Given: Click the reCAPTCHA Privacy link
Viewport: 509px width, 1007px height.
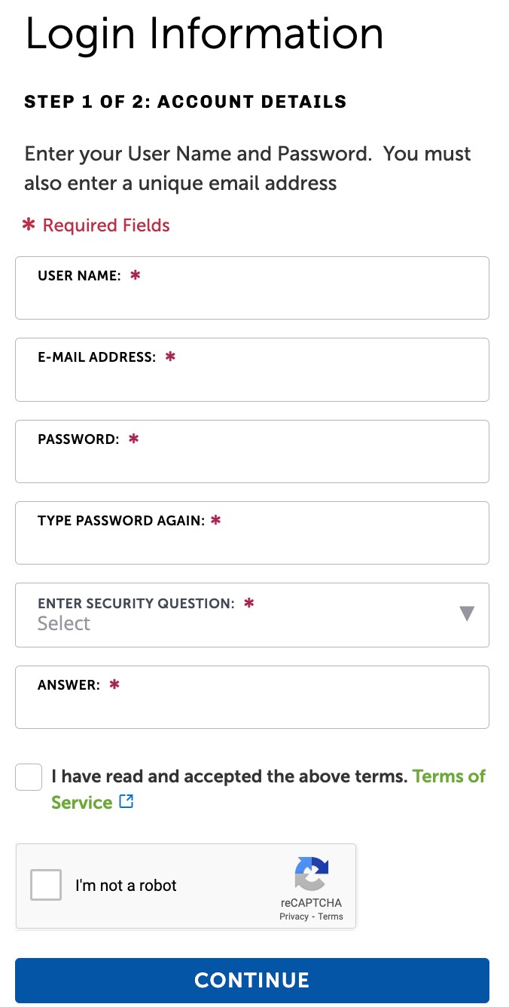Looking at the screenshot, I should [x=294, y=917].
